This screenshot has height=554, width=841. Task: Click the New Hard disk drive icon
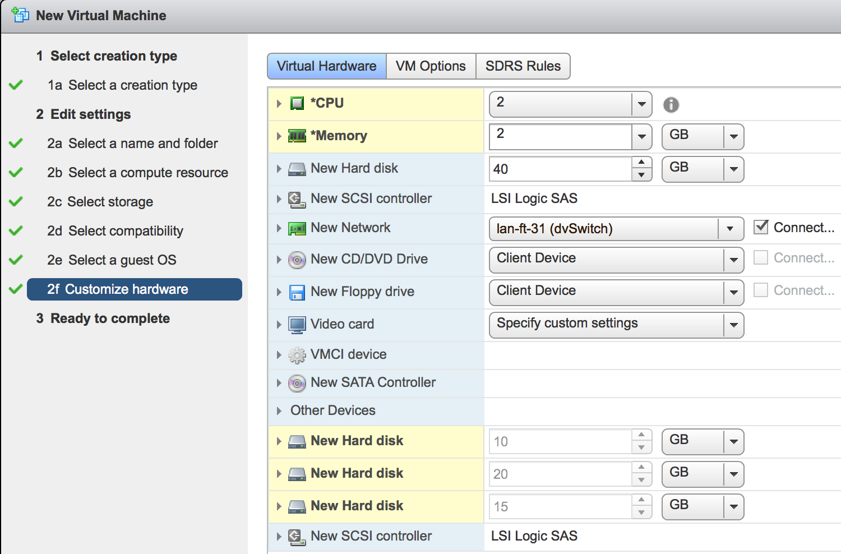[x=296, y=168]
